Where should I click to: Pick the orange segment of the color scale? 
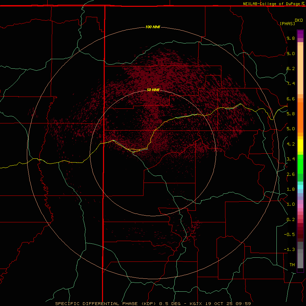[300, 117]
